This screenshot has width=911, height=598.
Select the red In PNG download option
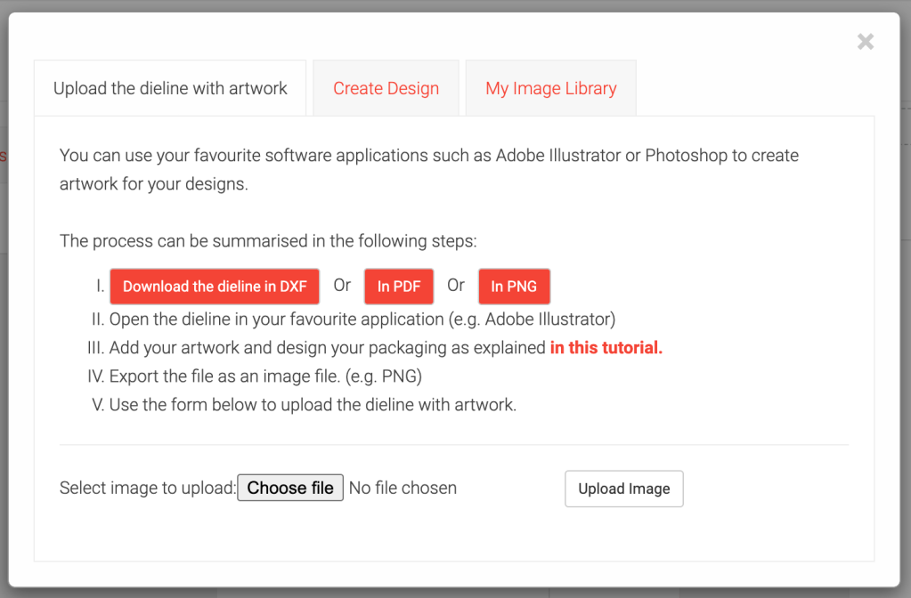click(x=514, y=286)
